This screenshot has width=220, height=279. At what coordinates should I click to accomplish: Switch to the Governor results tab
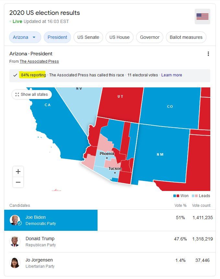coord(150,37)
